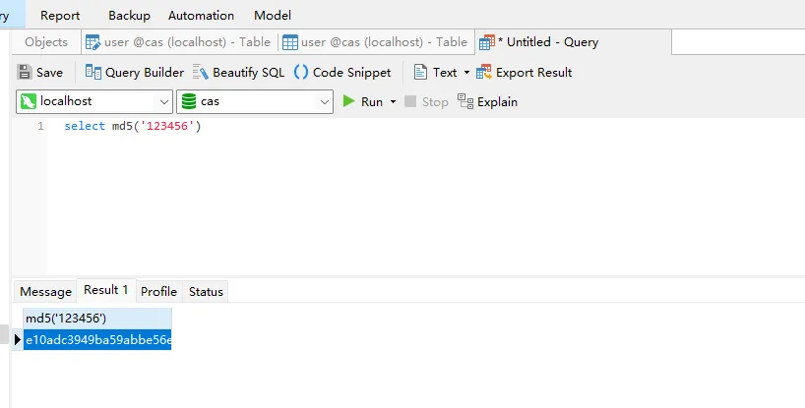The image size is (805, 408).
Task: Open the Query Builder tool
Action: pos(135,73)
